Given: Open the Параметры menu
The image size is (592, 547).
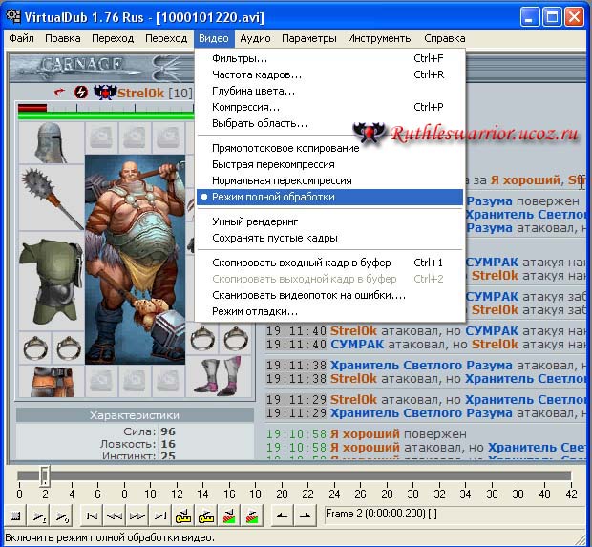Looking at the screenshot, I should [x=308, y=38].
